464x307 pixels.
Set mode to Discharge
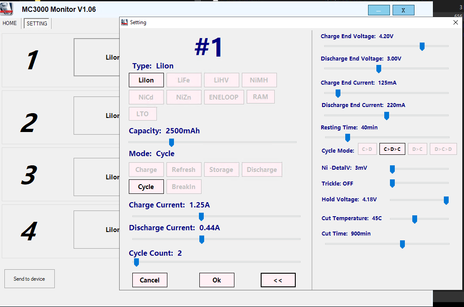(x=262, y=169)
